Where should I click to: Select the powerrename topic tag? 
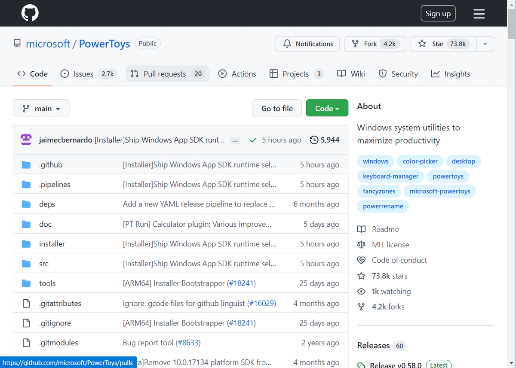(383, 207)
